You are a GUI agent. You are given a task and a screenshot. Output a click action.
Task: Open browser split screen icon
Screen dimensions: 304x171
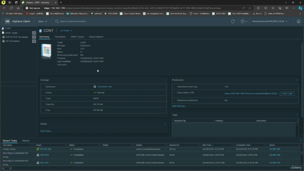coord(266,8)
